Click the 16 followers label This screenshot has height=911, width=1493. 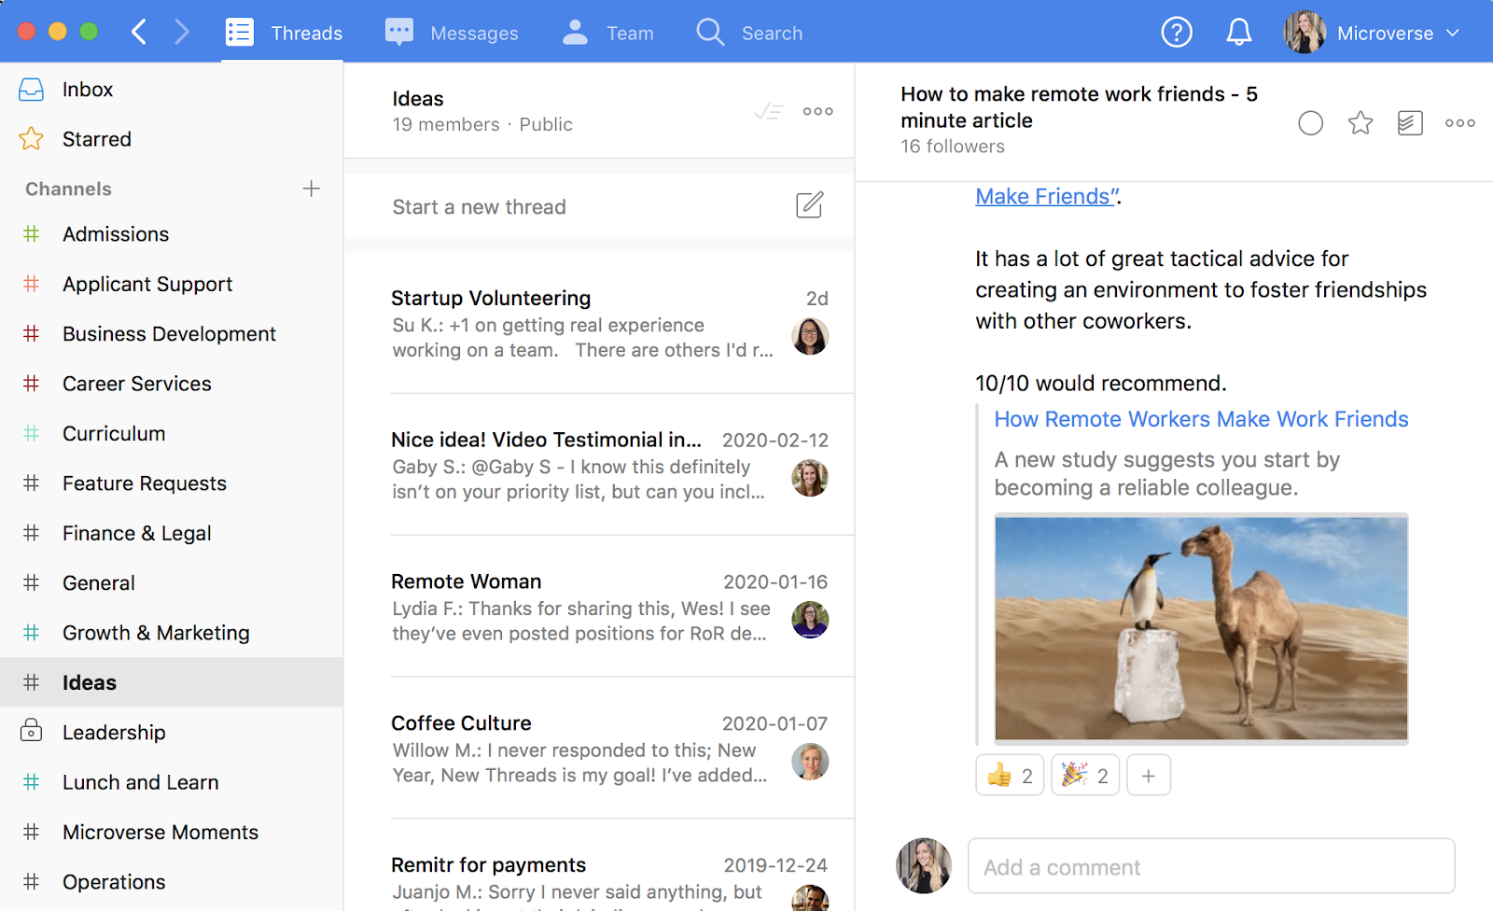point(953,147)
